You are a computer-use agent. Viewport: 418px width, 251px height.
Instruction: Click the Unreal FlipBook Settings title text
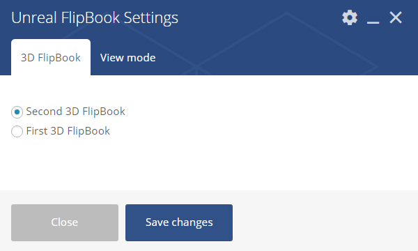[x=95, y=18]
